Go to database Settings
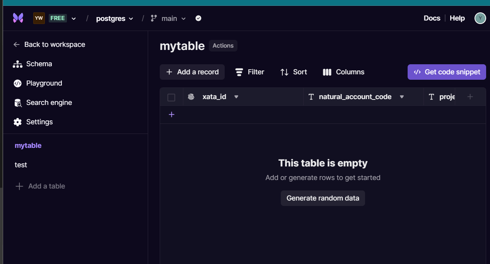The width and height of the screenshot is (490, 264). 39,122
